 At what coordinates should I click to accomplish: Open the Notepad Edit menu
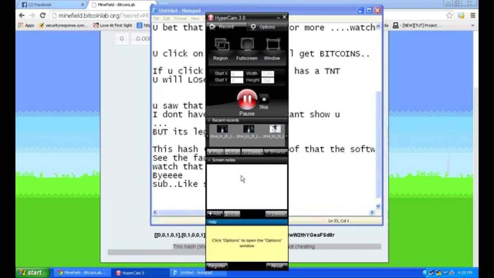click(167, 19)
